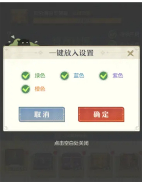The image size is (142, 182).
Task: Click the 橙色 text label
Action: click(40, 89)
